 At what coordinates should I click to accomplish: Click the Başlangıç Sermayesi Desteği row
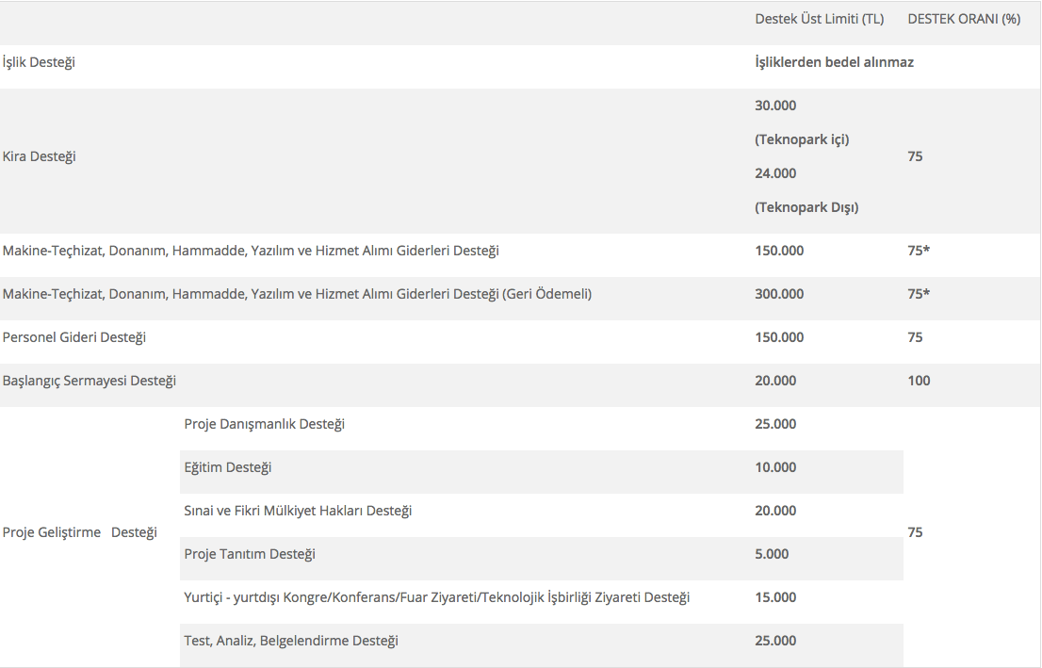coord(90,381)
